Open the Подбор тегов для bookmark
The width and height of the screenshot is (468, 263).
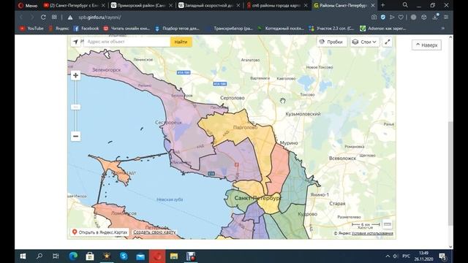point(177,28)
